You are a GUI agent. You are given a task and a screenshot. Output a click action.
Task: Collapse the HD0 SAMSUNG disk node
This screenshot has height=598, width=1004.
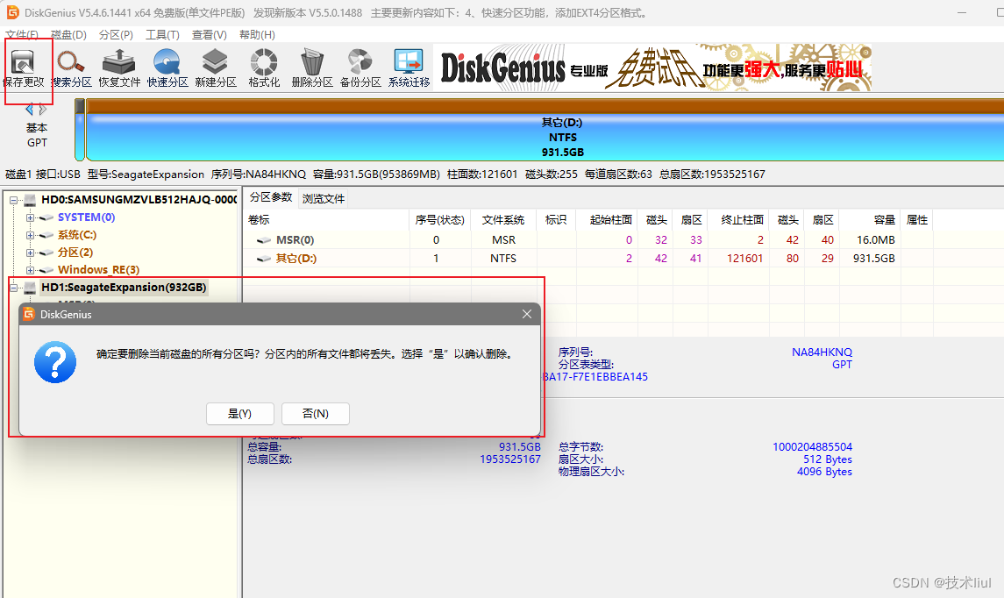(x=13, y=200)
